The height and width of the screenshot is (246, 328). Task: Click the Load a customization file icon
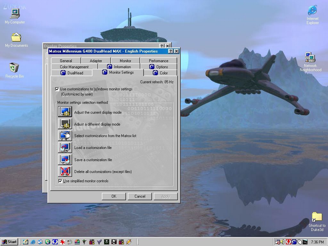click(65, 147)
